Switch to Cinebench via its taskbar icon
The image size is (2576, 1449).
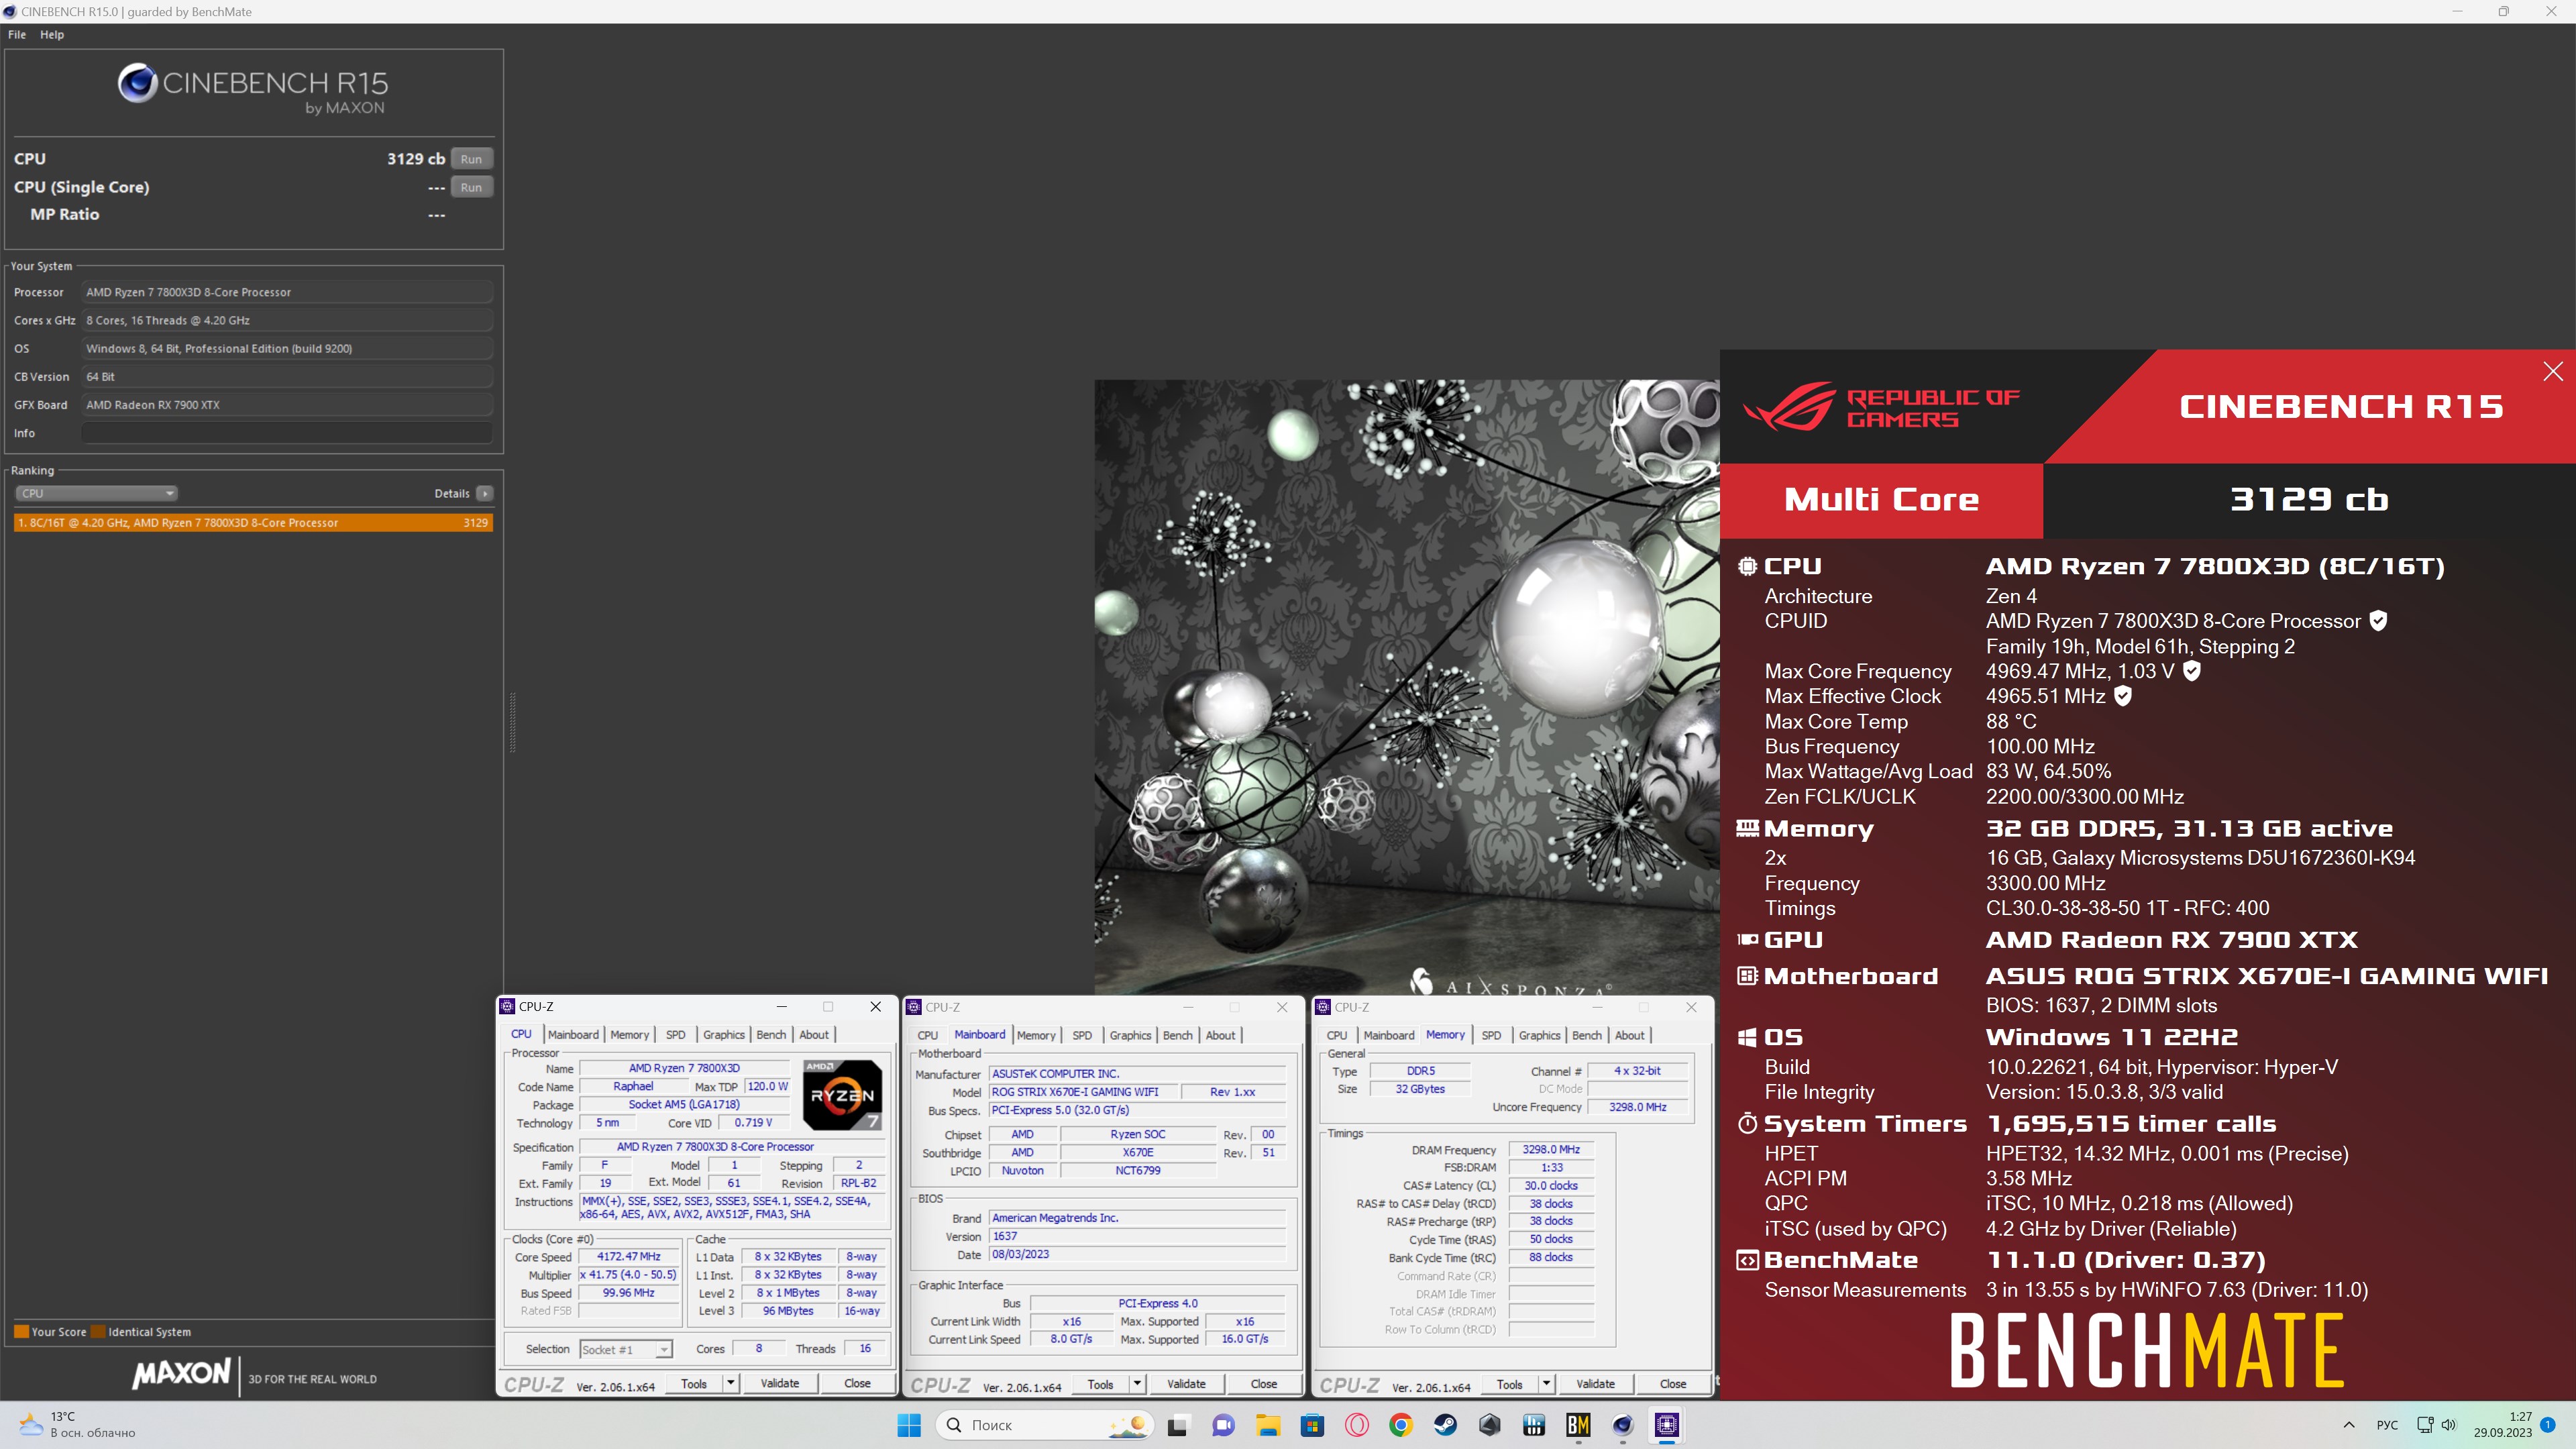tap(1623, 1425)
